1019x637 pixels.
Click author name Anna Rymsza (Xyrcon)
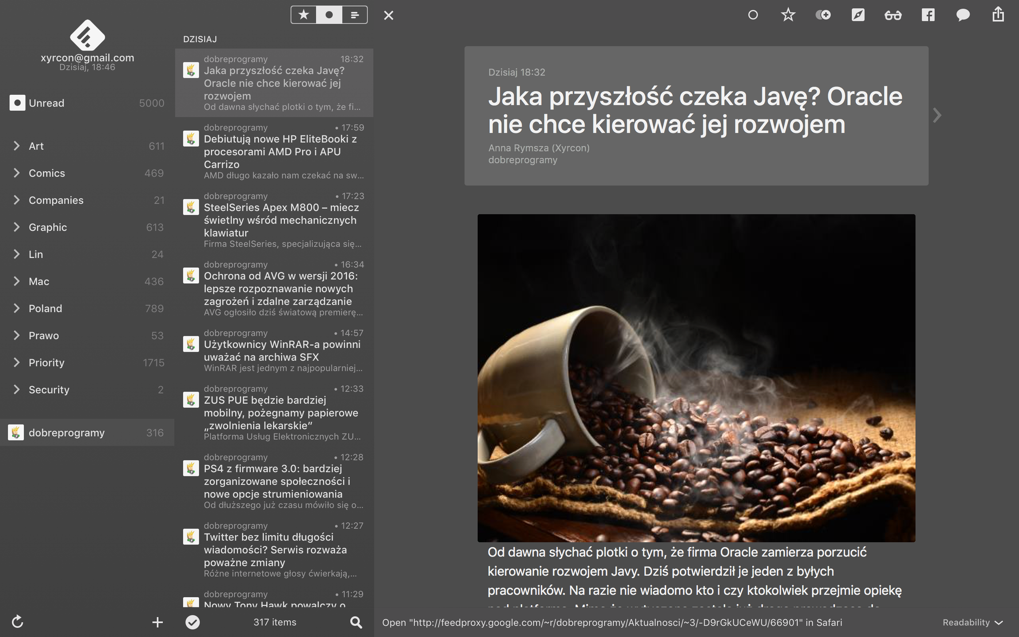(x=539, y=148)
